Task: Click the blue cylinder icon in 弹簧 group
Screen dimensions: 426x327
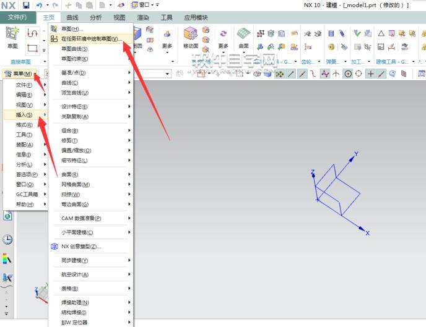Action: pos(331,33)
